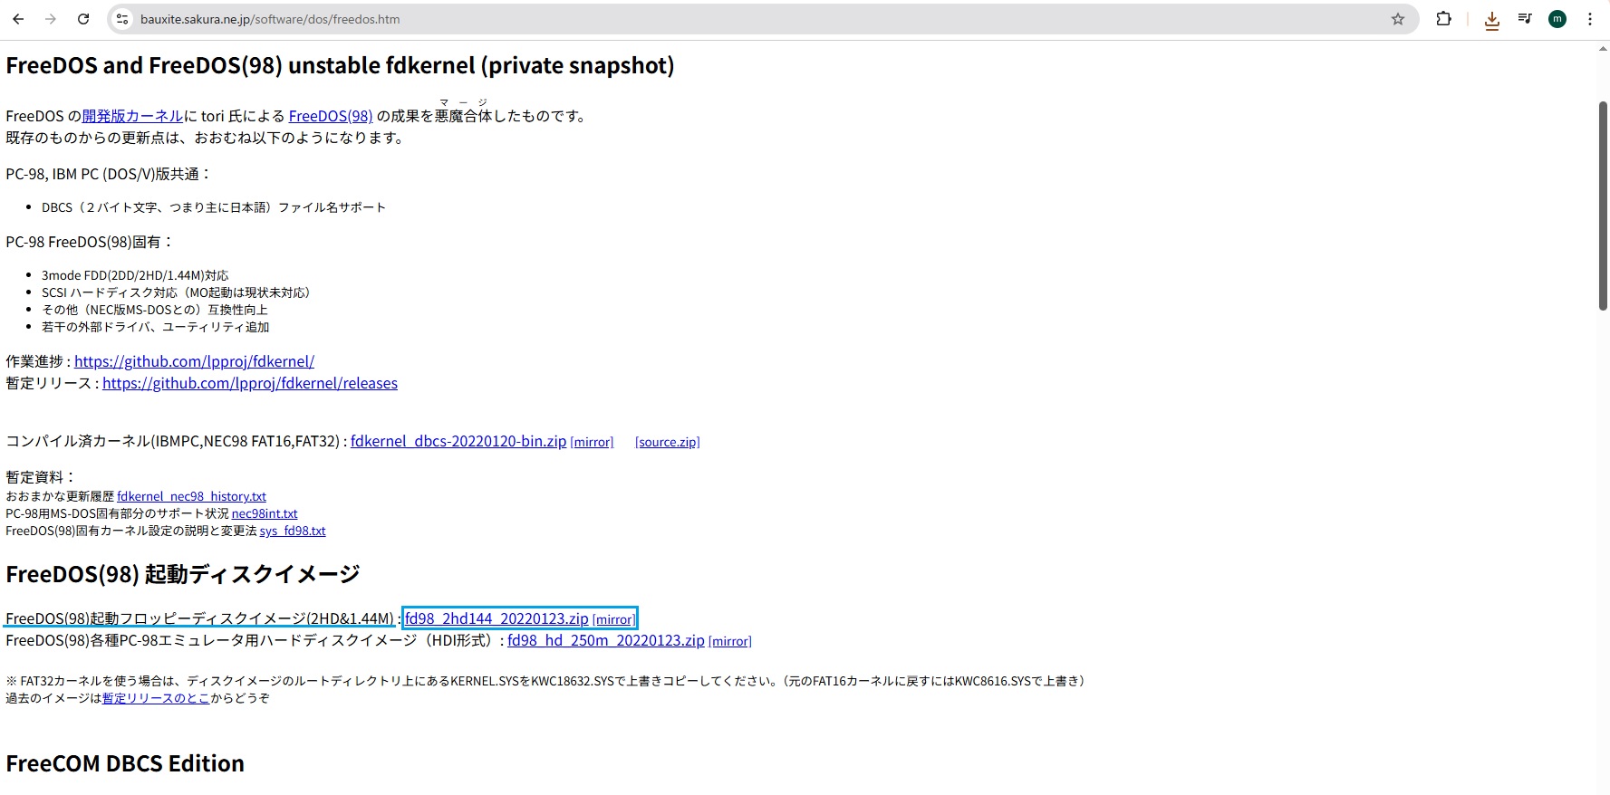Open the media controls icon
The height and width of the screenshot is (795, 1610).
[1525, 19]
